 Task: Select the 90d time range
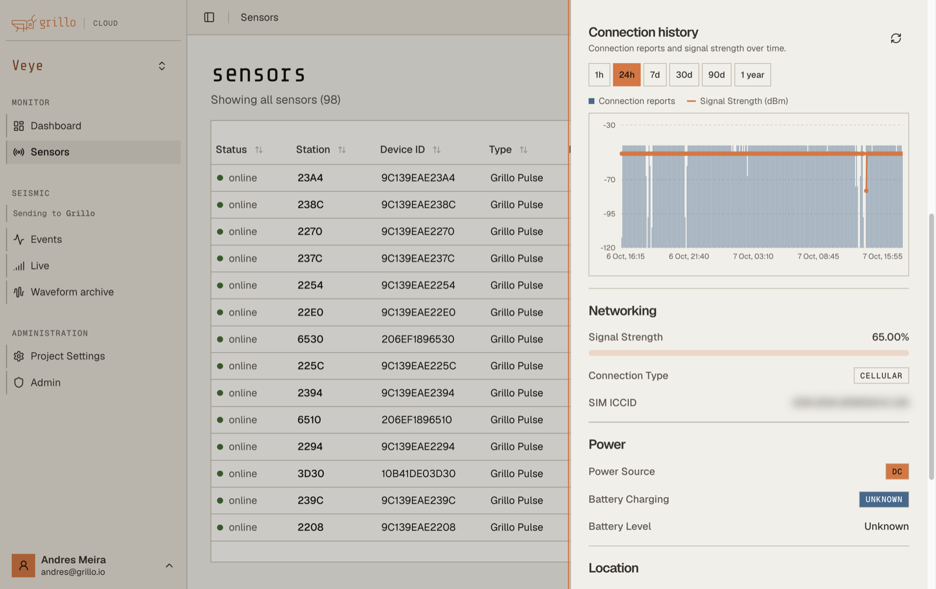(x=717, y=75)
